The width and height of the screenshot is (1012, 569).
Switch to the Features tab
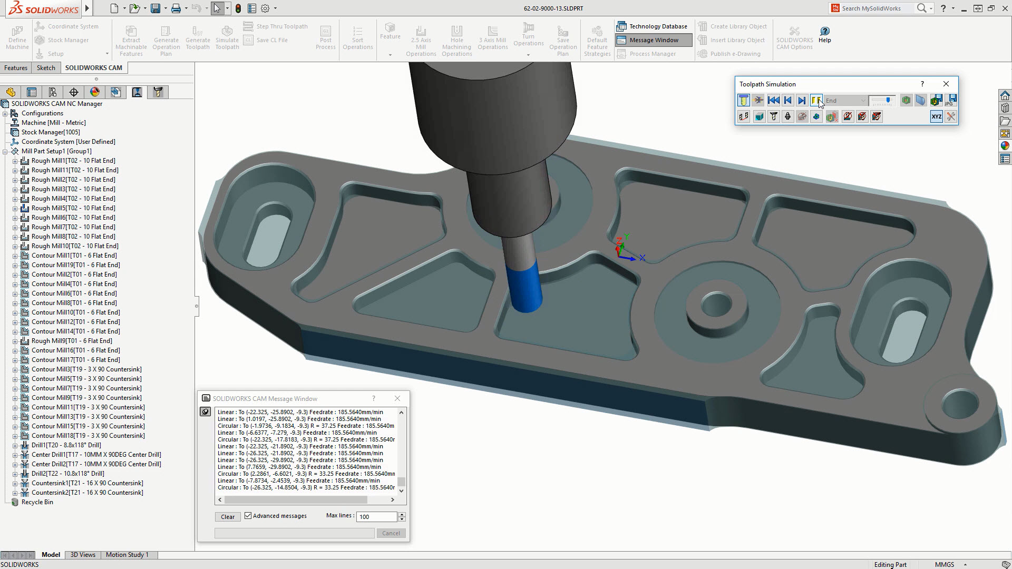tap(16, 68)
